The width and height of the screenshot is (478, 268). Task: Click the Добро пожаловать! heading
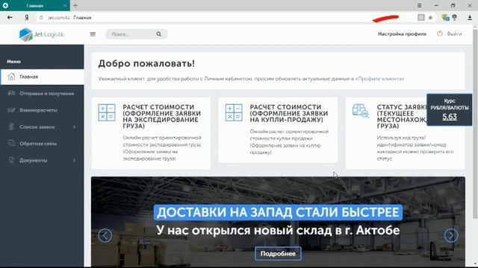tap(146, 63)
